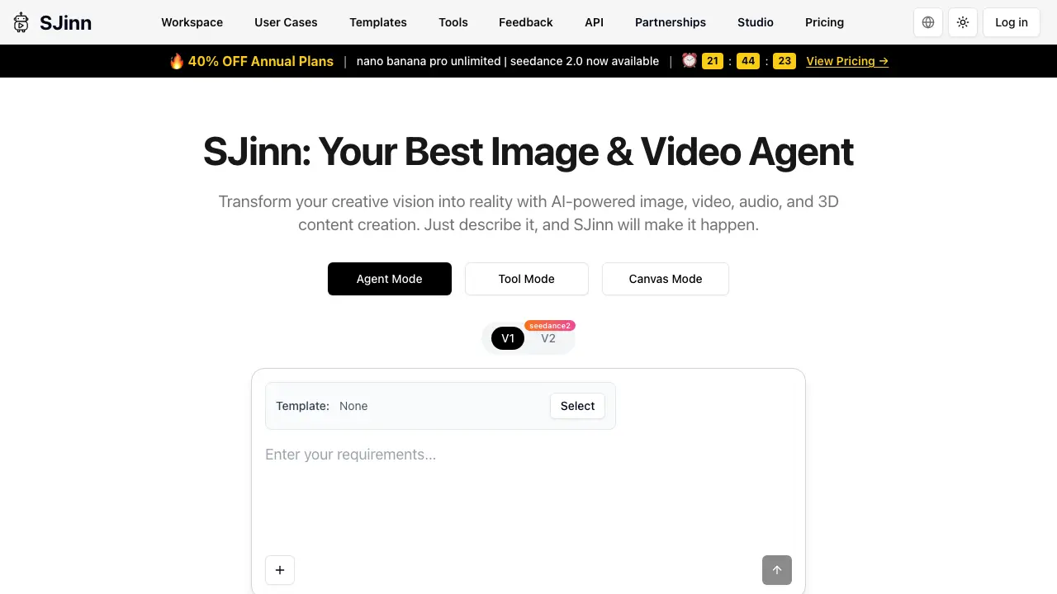The height and width of the screenshot is (594, 1057).
Task: Go to Partnerships page
Action: pos(671,22)
